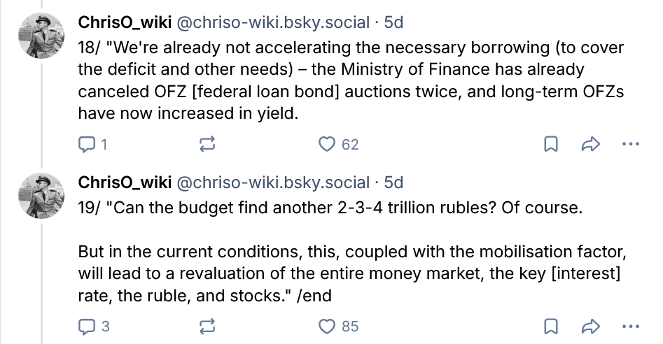The image size is (663, 344).
Task: Open more options on the 18/ post
Action: pos(631,144)
